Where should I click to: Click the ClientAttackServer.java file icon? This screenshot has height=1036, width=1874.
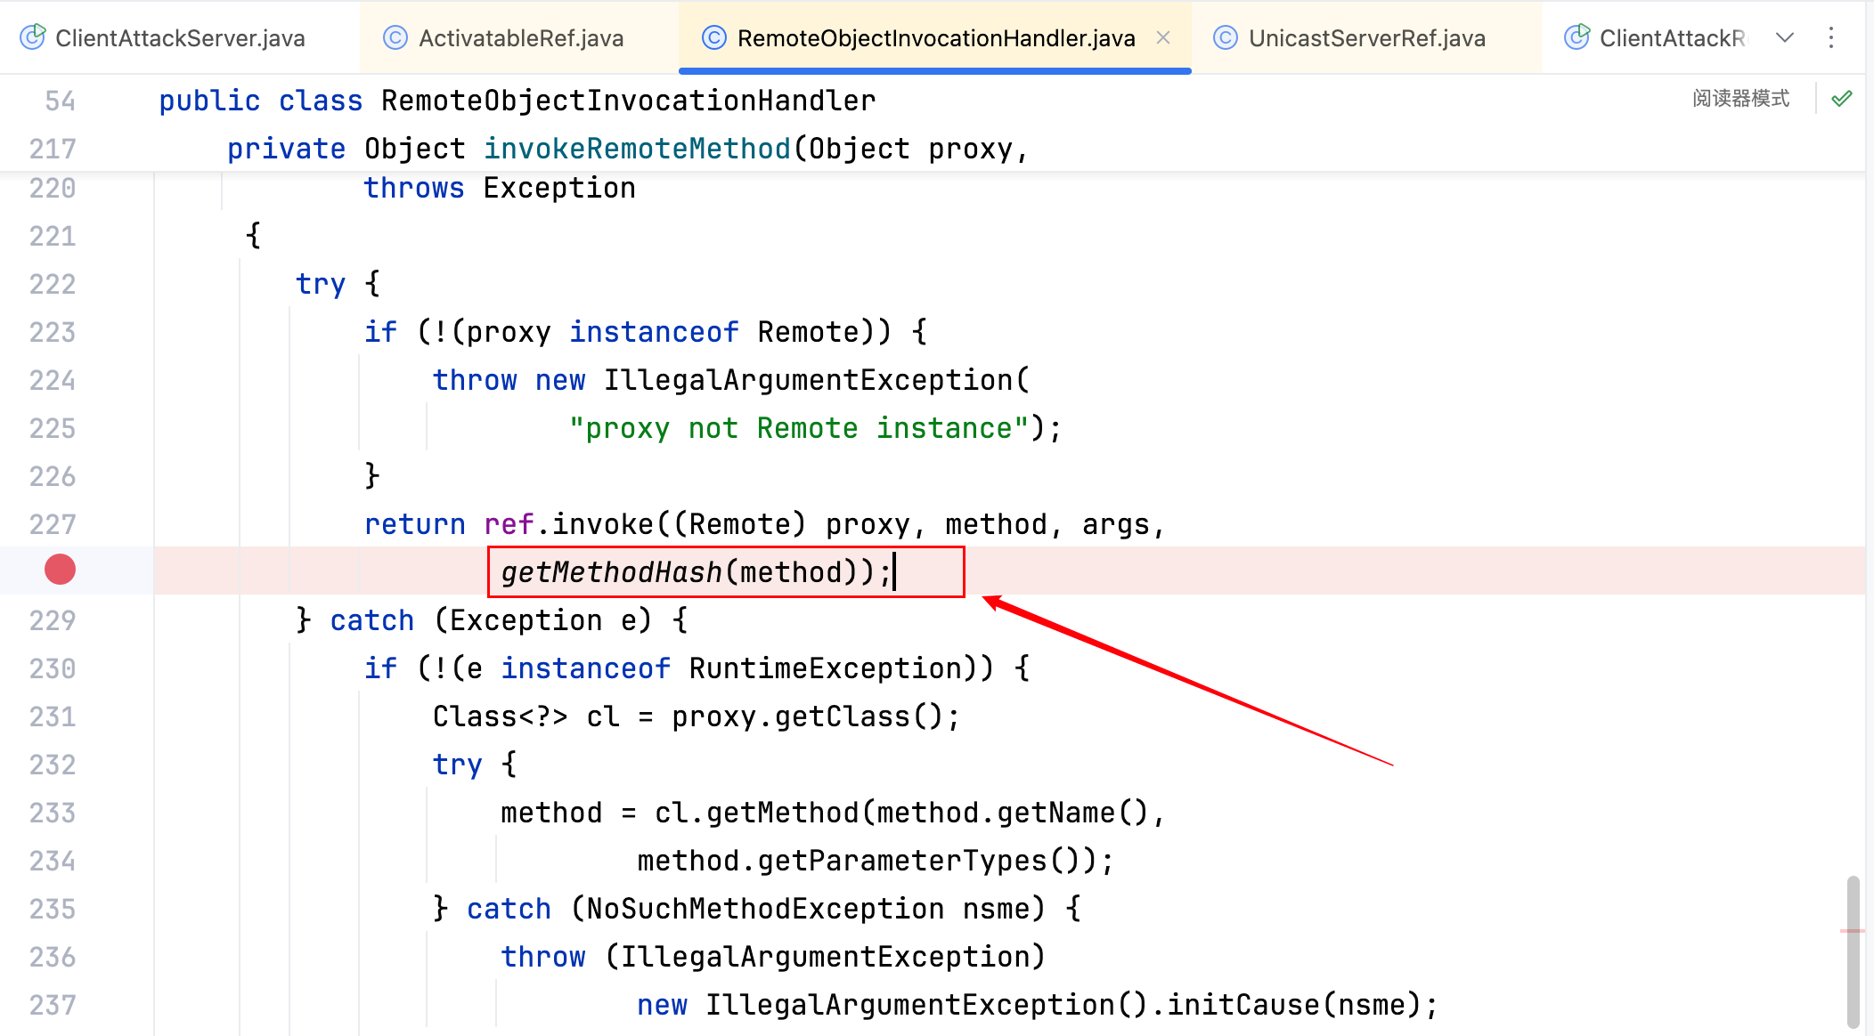pos(32,37)
